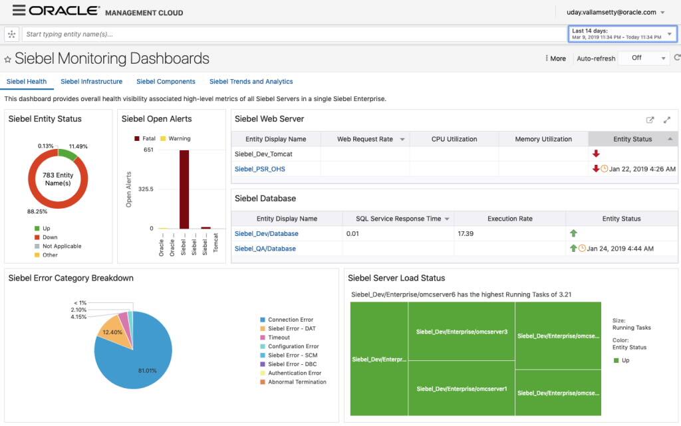Open the More actions menu
The image size is (681, 426).
(554, 58)
